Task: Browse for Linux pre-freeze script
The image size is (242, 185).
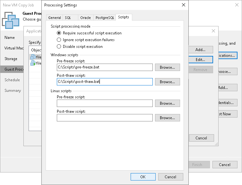Action: (x=167, y=103)
